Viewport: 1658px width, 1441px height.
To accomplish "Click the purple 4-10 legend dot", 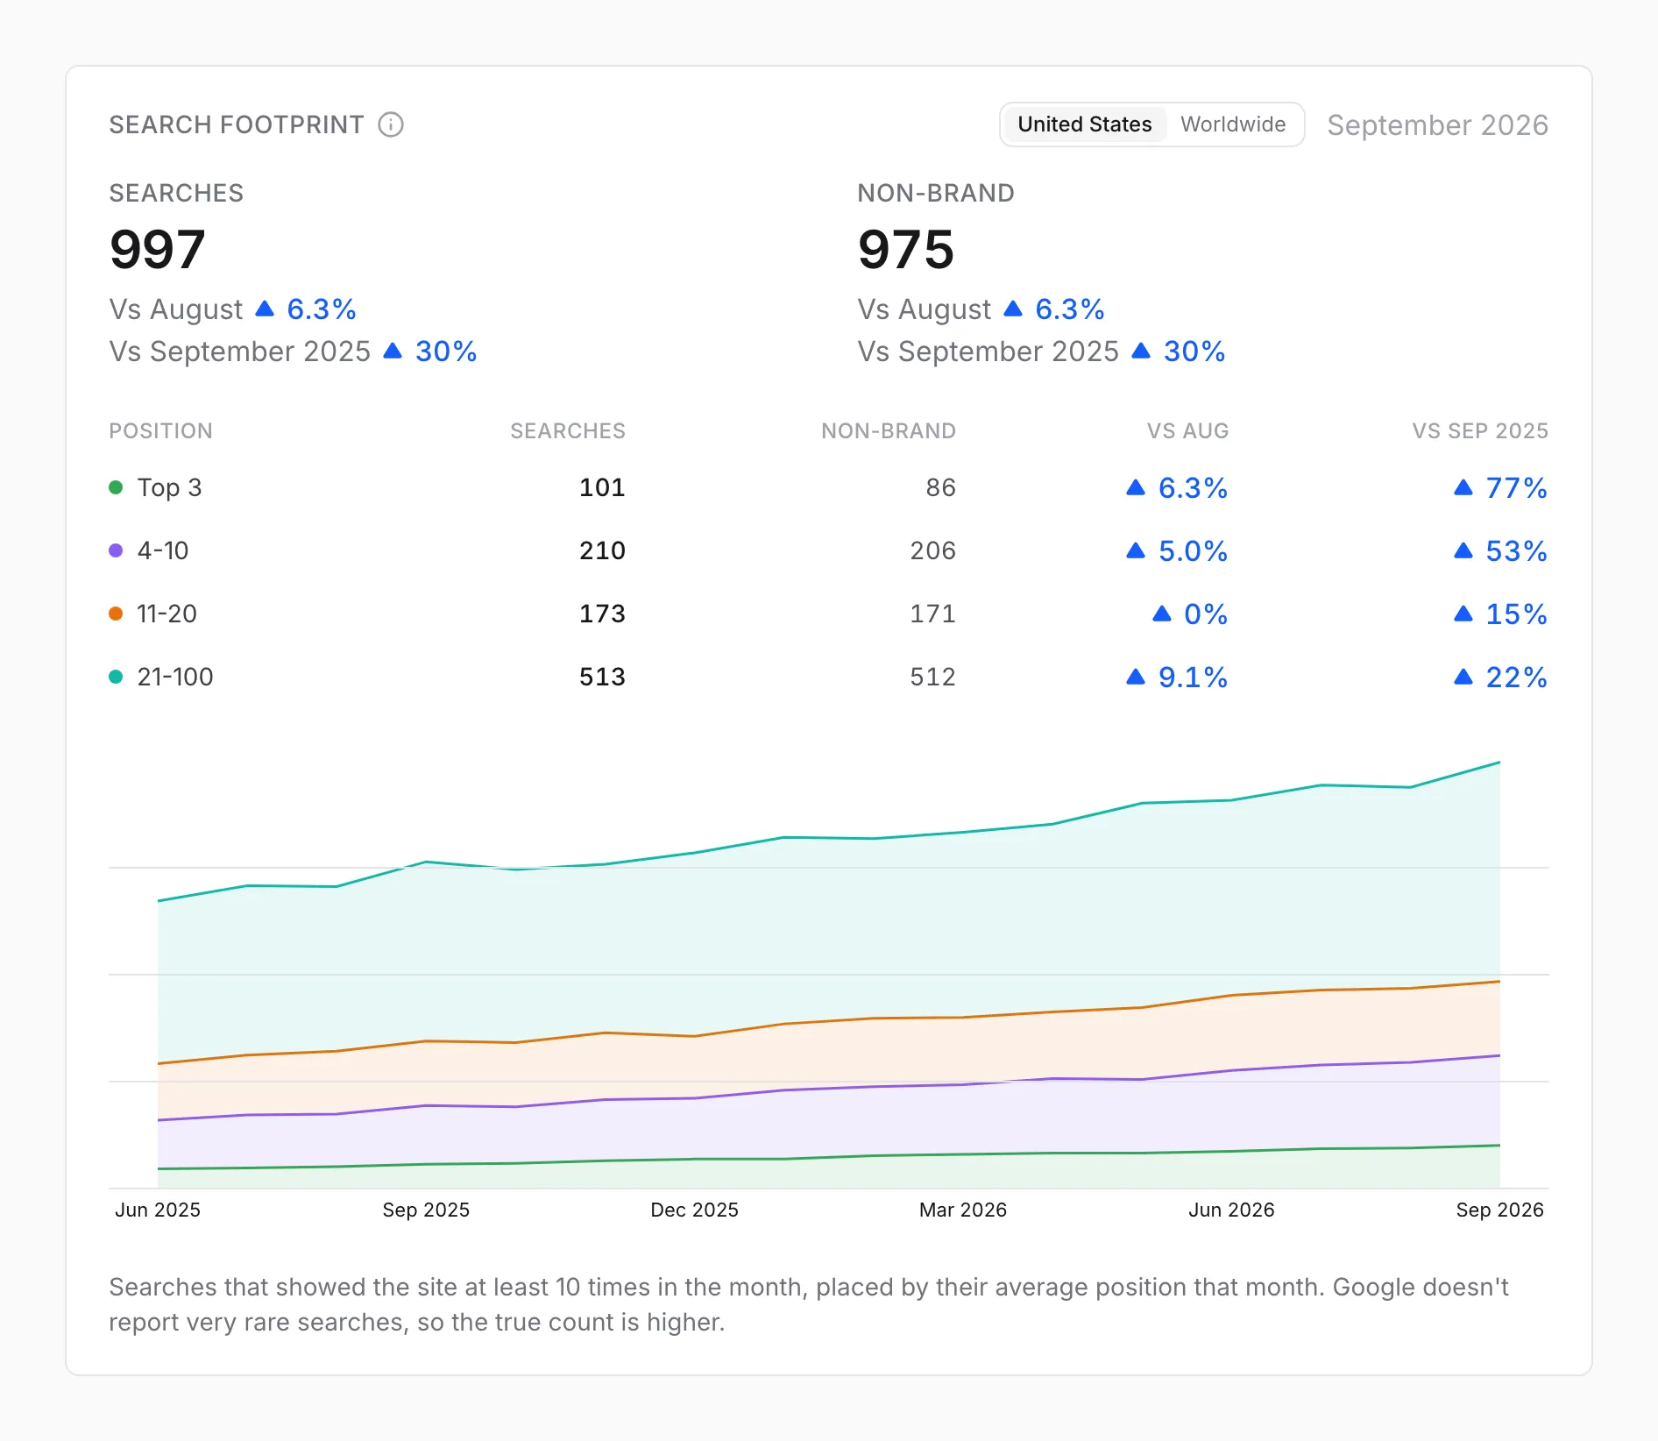I will point(116,550).
